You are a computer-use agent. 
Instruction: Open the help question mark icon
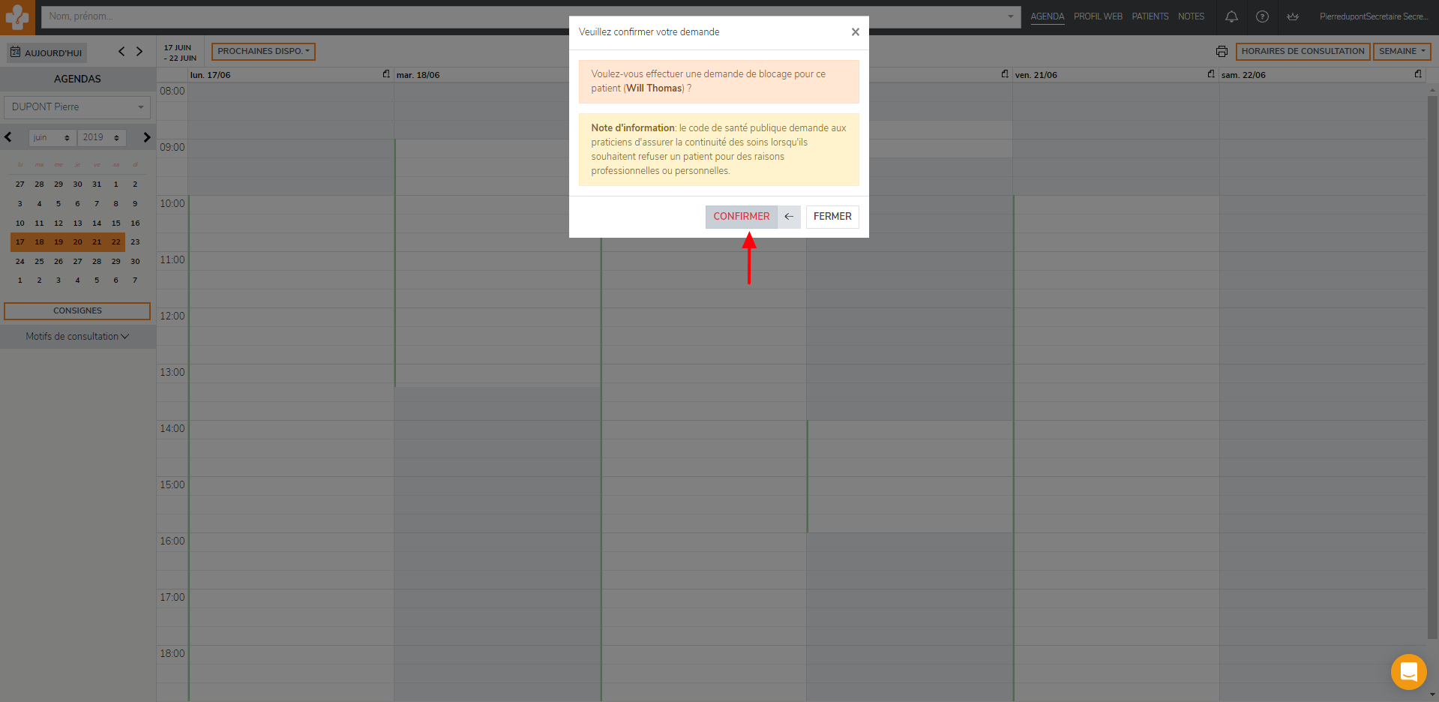click(1262, 16)
